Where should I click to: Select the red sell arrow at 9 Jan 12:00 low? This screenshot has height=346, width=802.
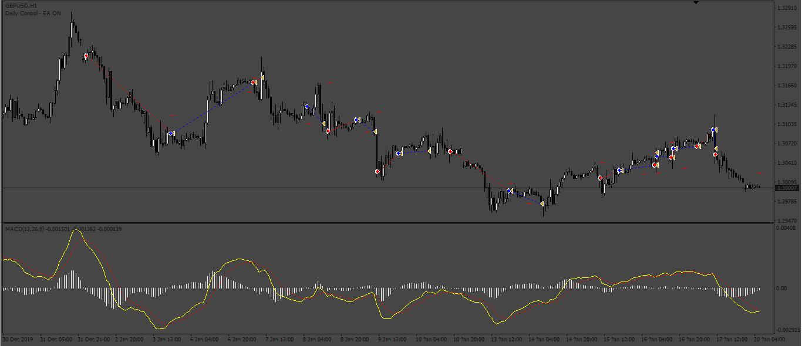click(377, 172)
